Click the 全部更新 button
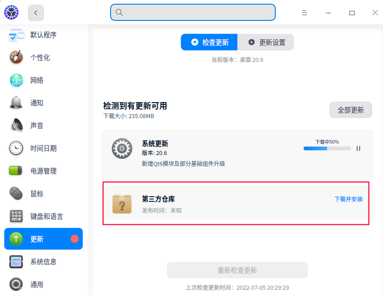 (x=351, y=110)
